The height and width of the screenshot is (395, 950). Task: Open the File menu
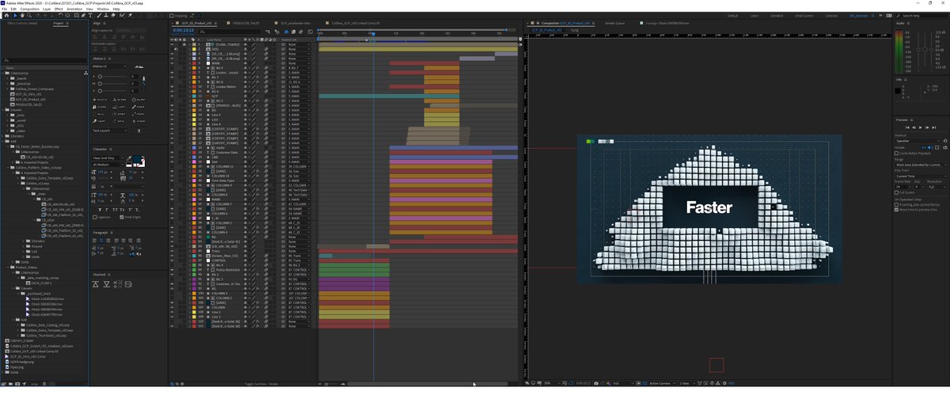pos(4,9)
